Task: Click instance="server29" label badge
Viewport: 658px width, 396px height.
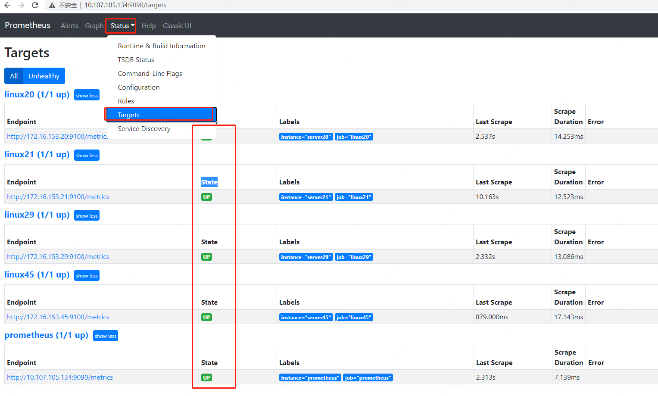Action: tap(306, 257)
